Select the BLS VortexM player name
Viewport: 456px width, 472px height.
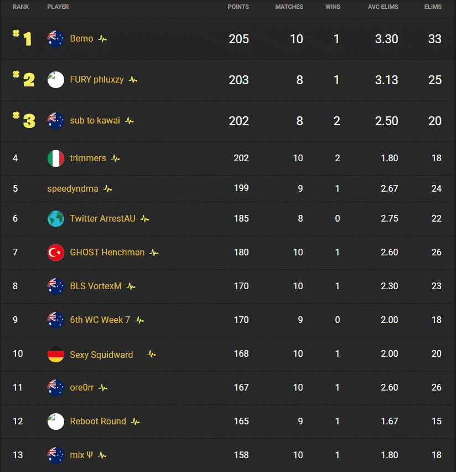coord(95,286)
